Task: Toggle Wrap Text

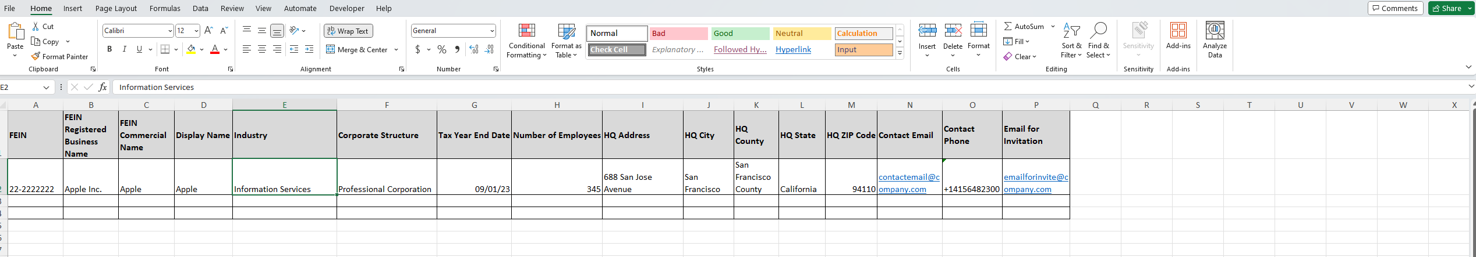Action: (x=348, y=31)
